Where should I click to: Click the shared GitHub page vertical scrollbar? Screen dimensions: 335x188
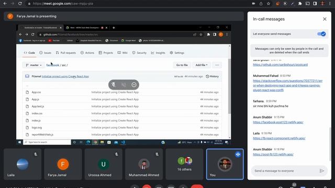pyautogui.click(x=229, y=86)
